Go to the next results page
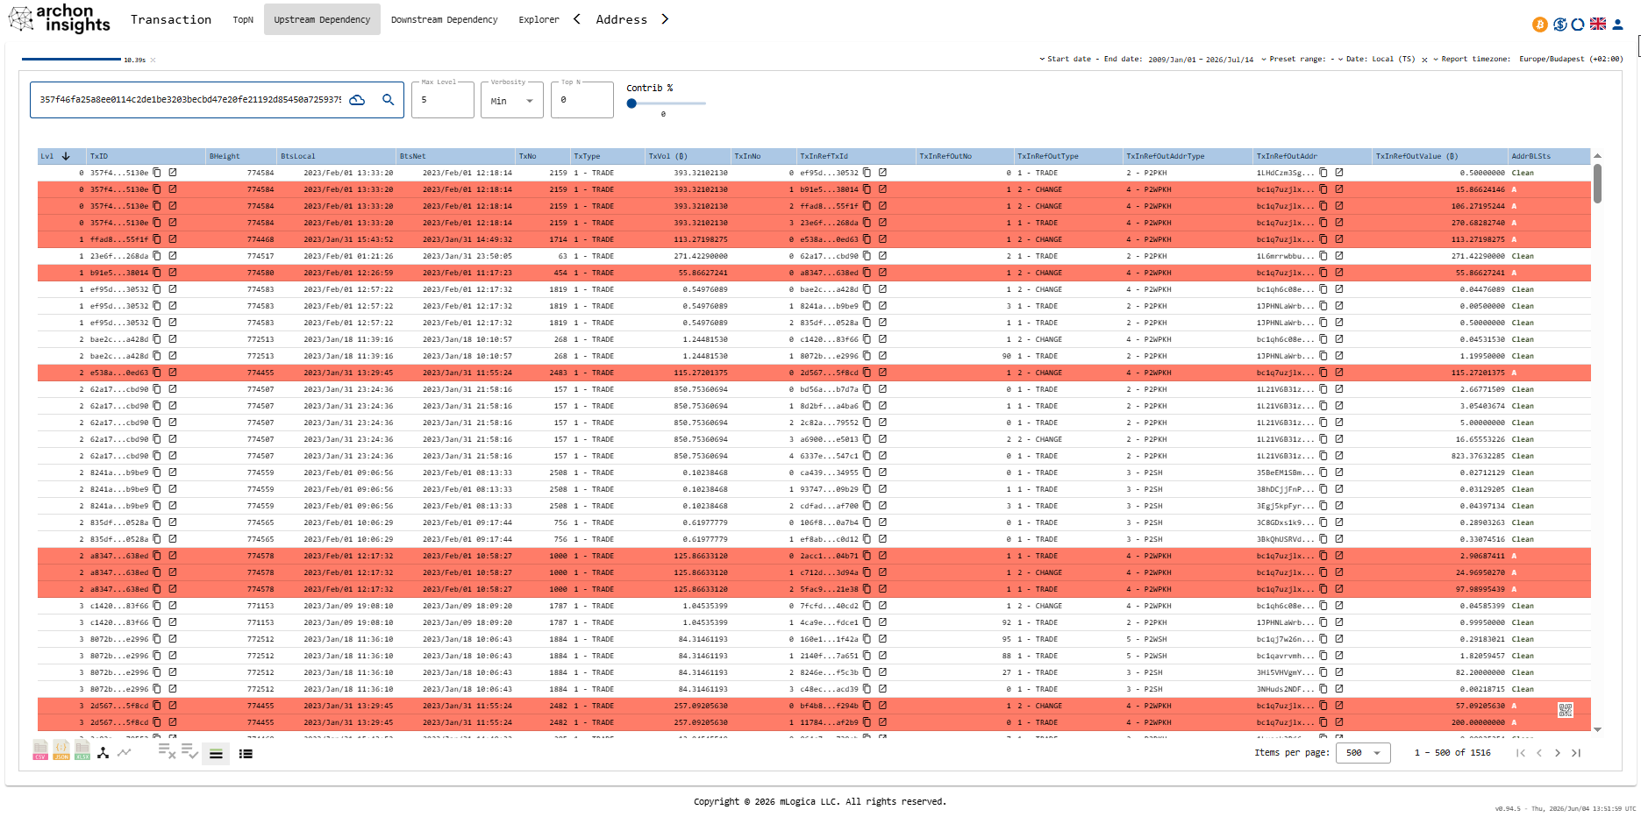The height and width of the screenshot is (817, 1641). coord(1558,753)
